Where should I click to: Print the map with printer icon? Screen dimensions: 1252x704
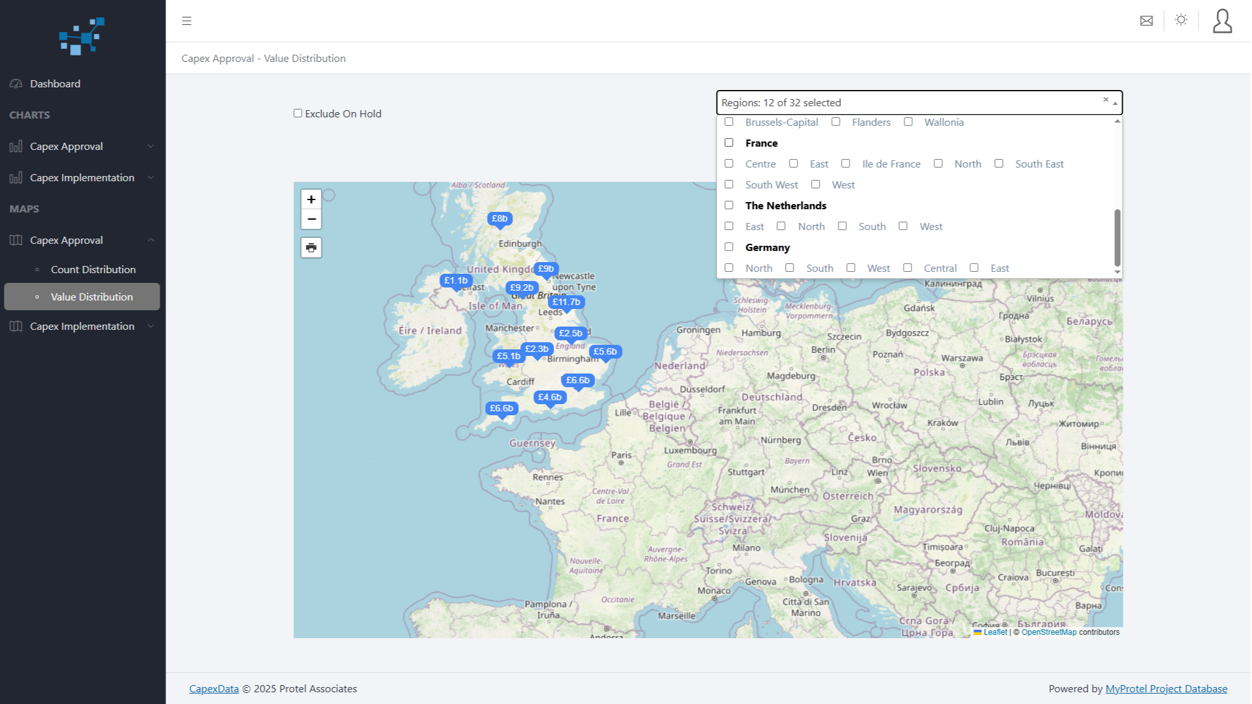click(x=311, y=248)
